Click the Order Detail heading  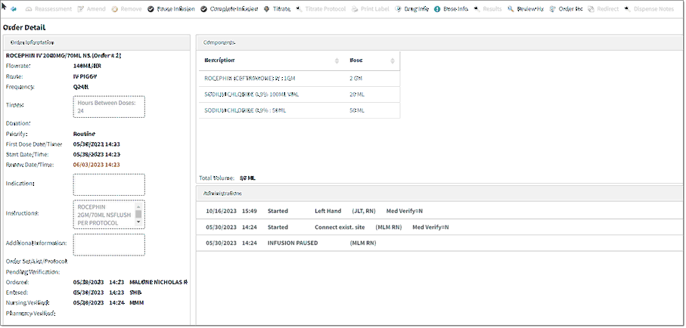(x=24, y=27)
